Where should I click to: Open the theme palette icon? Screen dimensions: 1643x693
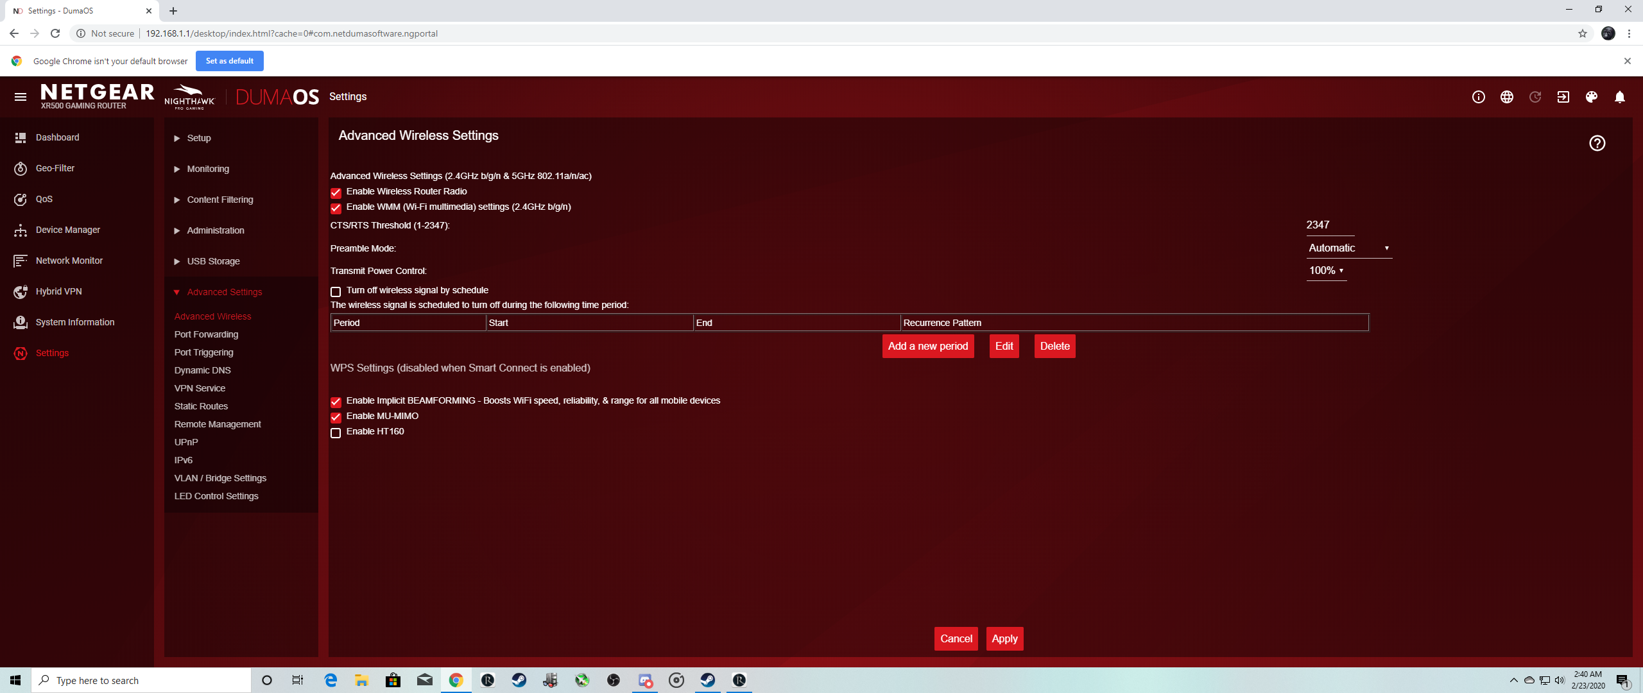[x=1591, y=97]
